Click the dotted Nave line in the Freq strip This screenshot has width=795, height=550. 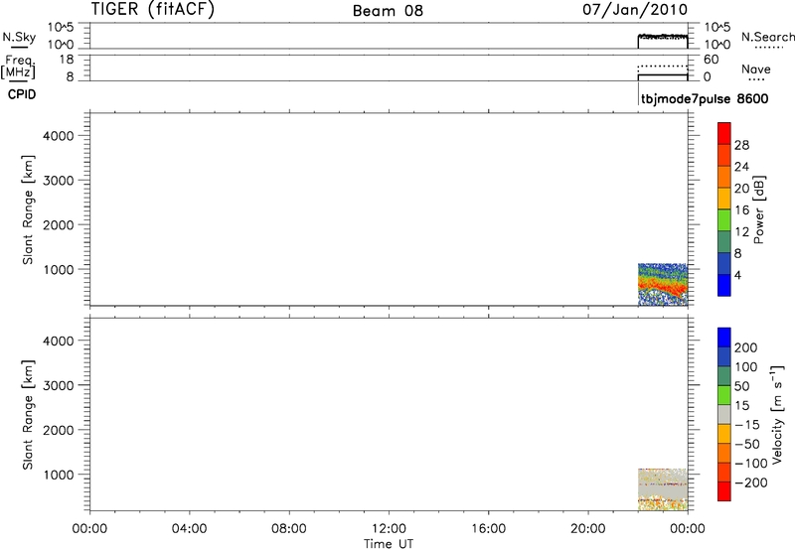click(663, 67)
